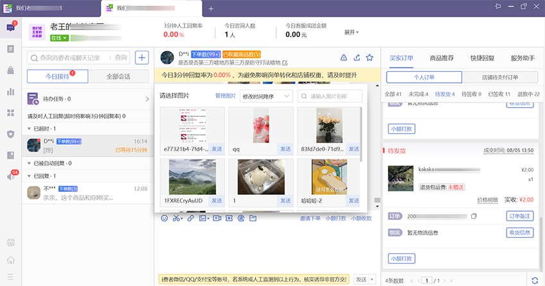Image resolution: width=545 pixels, height=286 pixels.
Task: Click the star icon to favorite customer
Action: click(369, 57)
